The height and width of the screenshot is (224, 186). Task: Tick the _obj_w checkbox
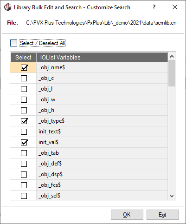coord(24,99)
